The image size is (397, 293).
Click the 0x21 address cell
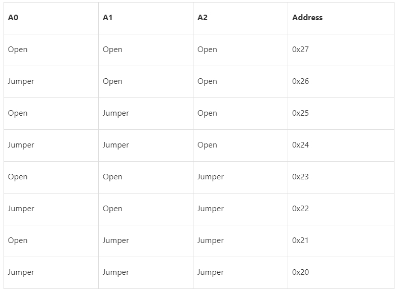tap(301, 240)
